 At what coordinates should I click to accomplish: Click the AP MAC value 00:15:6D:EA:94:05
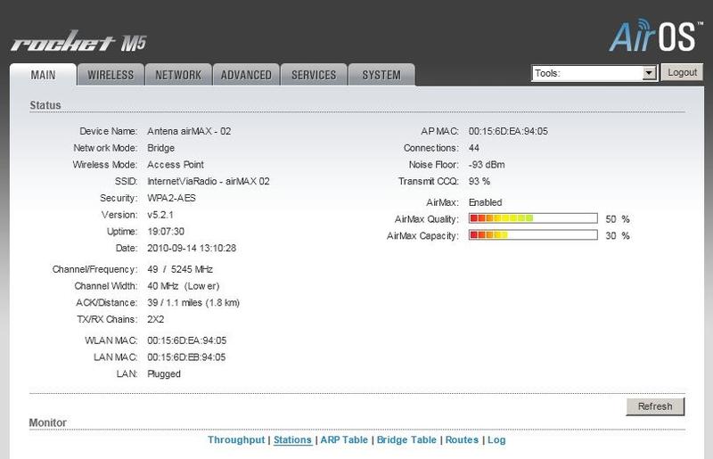click(508, 131)
